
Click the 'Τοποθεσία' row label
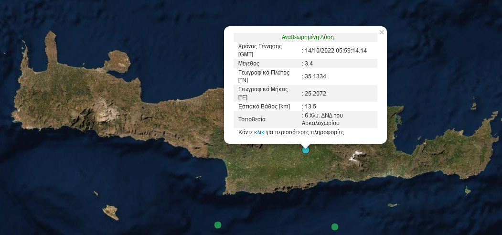pos(252,119)
